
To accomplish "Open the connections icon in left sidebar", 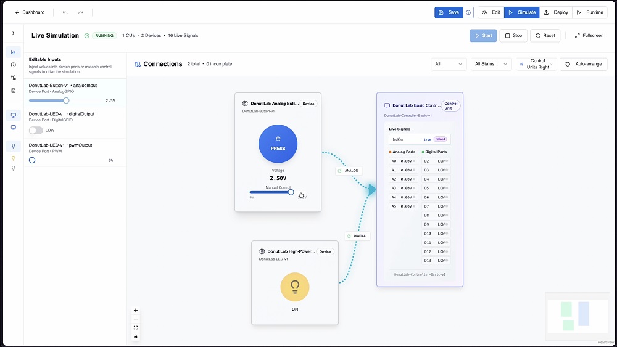I will click(13, 78).
